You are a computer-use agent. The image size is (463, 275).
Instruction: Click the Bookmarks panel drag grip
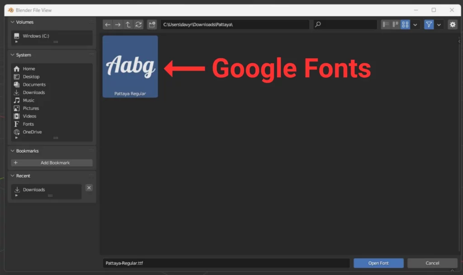tap(91, 151)
